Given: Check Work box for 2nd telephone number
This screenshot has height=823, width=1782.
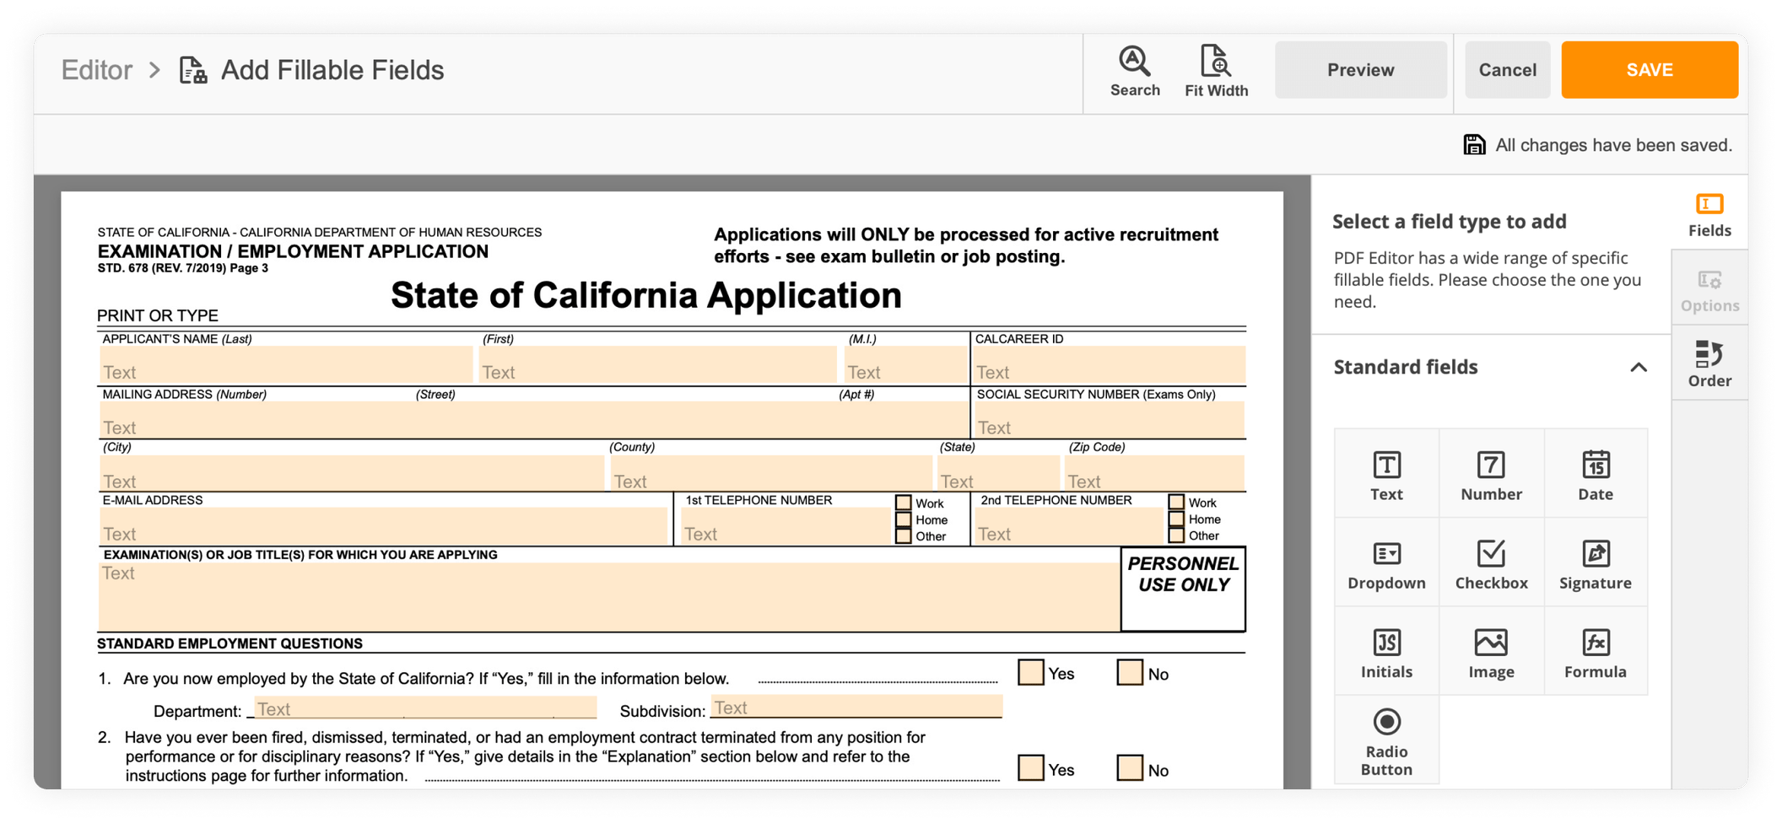Looking at the screenshot, I should point(1176,502).
